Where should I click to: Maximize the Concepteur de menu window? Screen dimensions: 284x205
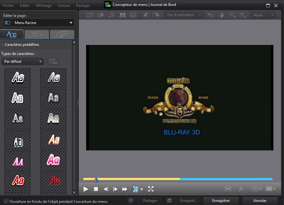(268, 6)
